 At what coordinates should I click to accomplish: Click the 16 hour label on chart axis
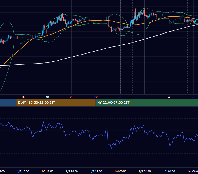(x=23, y=97)
